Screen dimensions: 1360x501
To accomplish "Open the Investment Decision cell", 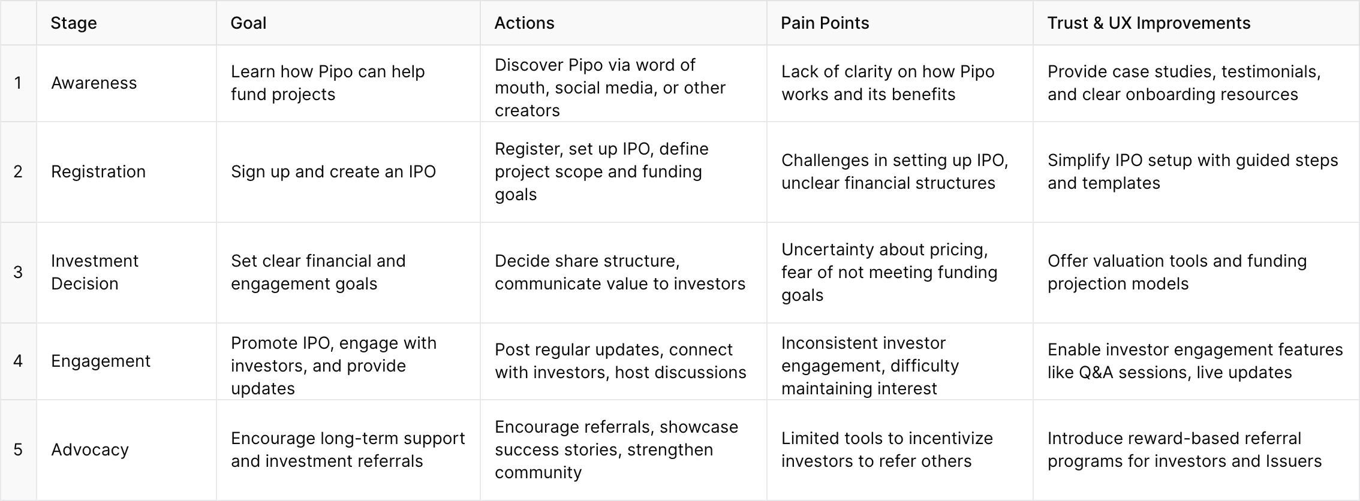I will click(127, 273).
